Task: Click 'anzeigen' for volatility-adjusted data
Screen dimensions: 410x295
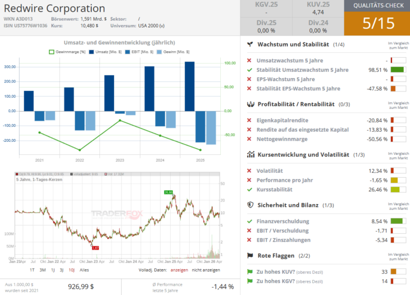Action: point(180,270)
